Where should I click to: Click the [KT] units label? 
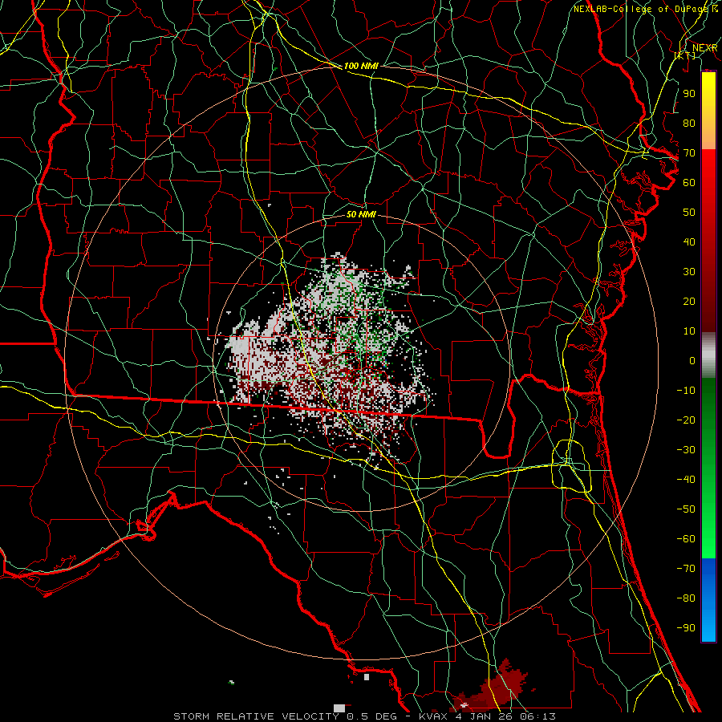pos(685,55)
